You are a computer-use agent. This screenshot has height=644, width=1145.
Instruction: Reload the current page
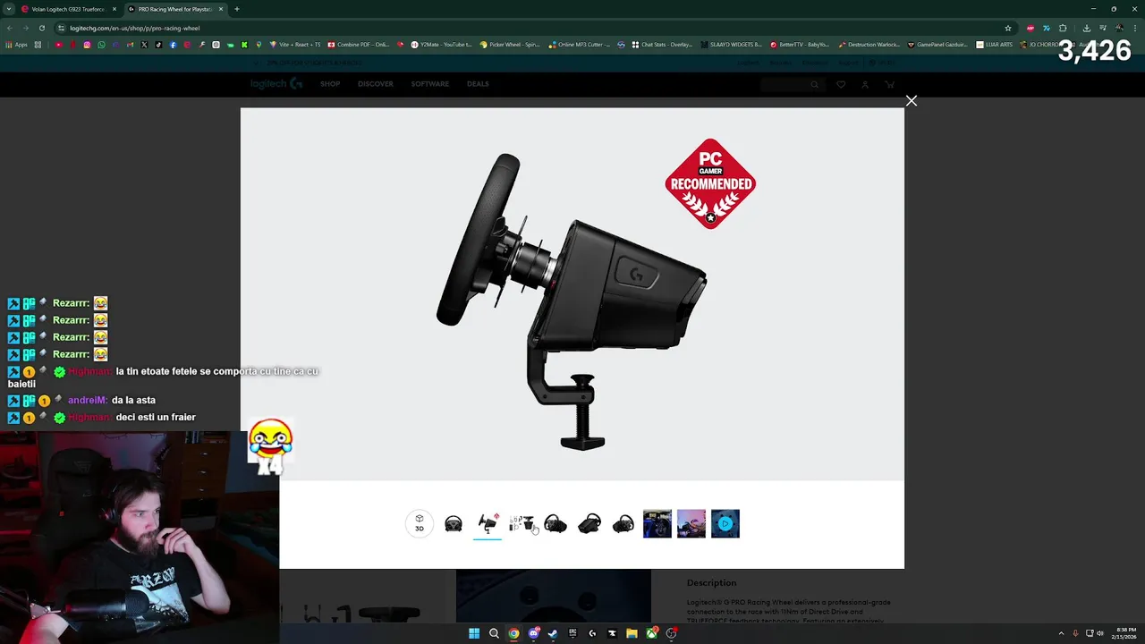tap(41, 28)
